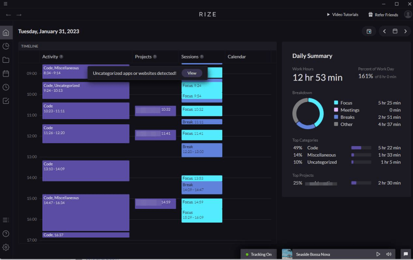Mute the Seaside Bossa Nova volume
Viewport: 413px width, 260px height.
click(x=389, y=254)
